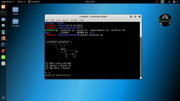Click the 'python installer.py' command text
180x101 pixels.
point(92,35)
